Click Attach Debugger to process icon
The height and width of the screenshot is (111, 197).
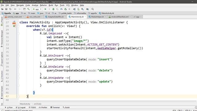(x=66, y=9)
